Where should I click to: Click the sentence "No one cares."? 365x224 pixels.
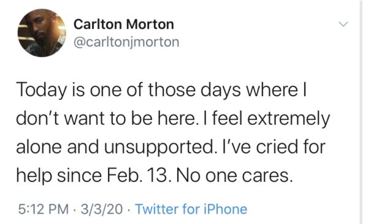tap(234, 176)
